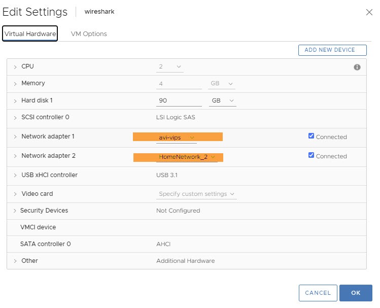The height and width of the screenshot is (308, 380).
Task: Switch to the Virtual Hardware tab
Action: (30, 33)
